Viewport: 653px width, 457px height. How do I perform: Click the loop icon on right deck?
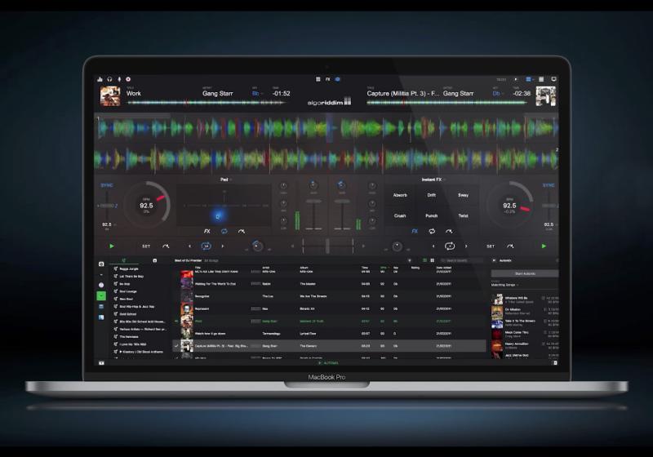(x=449, y=246)
